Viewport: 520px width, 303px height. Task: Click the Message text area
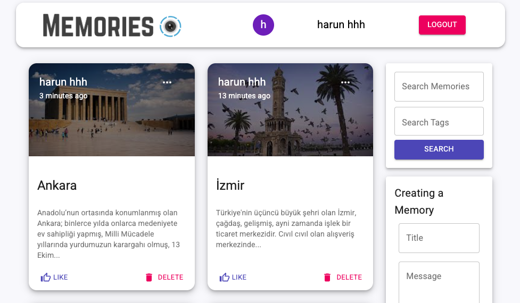pos(439,282)
